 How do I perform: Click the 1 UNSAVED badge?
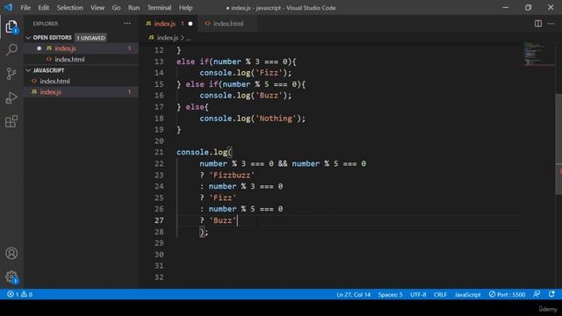coord(90,38)
